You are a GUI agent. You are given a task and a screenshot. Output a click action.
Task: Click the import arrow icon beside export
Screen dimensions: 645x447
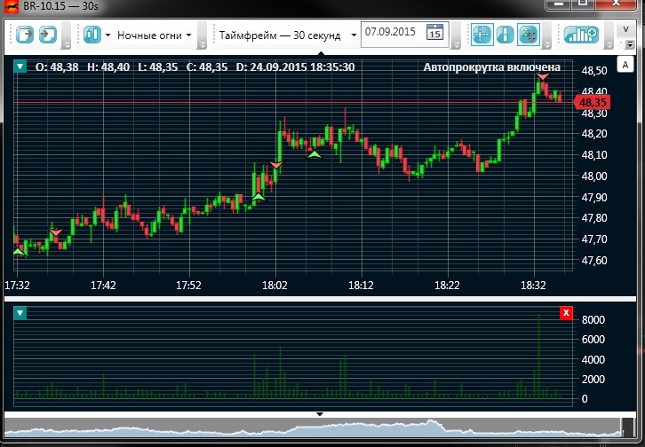point(48,35)
